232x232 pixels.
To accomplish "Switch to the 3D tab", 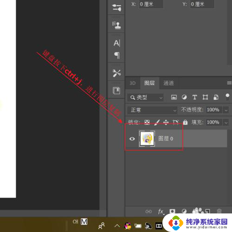I will click(133, 83).
